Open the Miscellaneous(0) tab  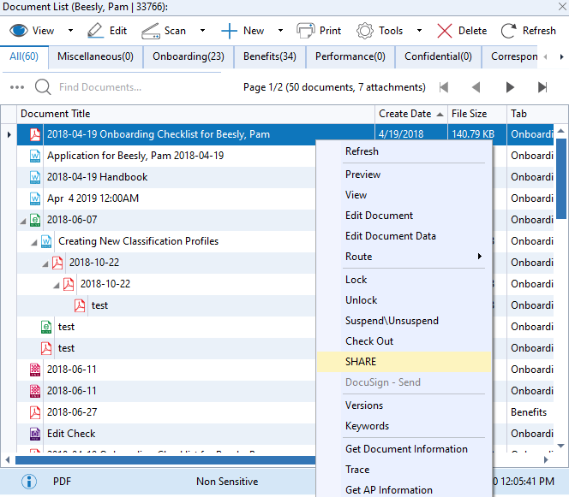(95, 56)
